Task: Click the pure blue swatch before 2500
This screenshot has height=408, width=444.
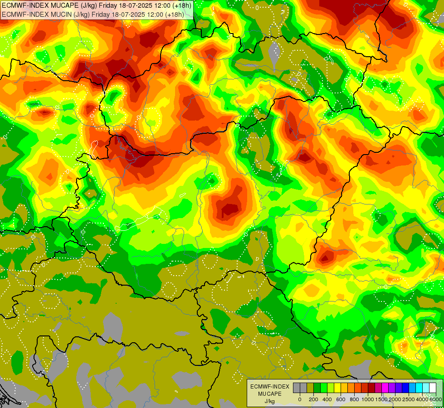Action: 405,388
